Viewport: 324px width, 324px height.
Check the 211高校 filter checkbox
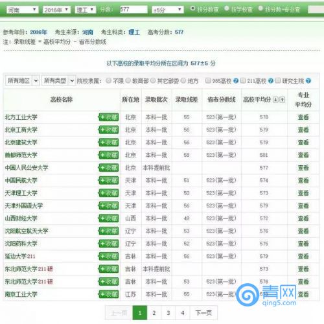[243, 80]
